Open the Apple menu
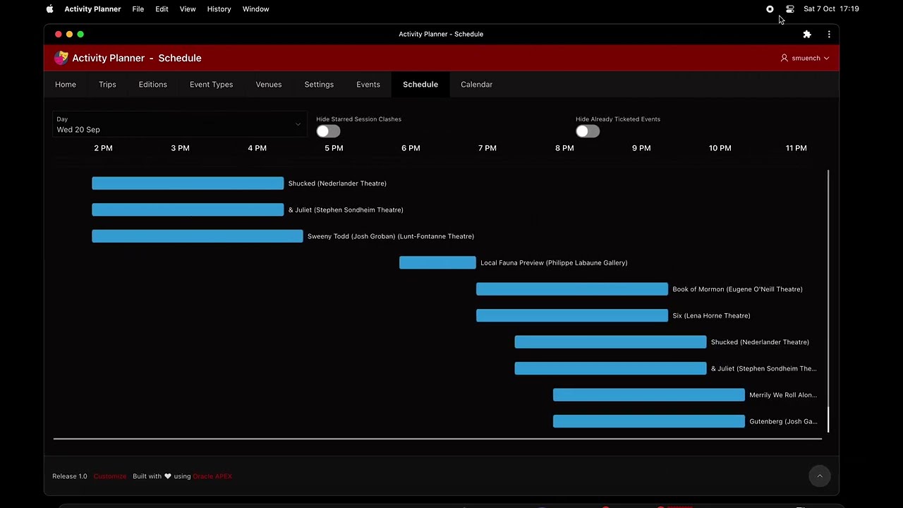 click(49, 9)
